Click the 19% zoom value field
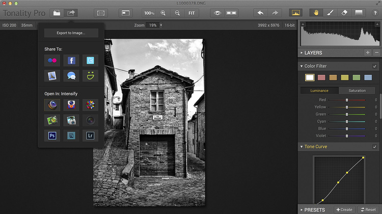 pyautogui.click(x=152, y=25)
